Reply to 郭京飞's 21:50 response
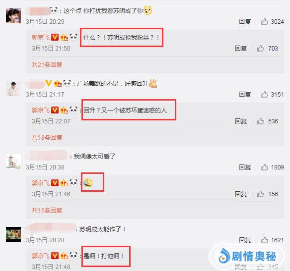 click(241, 49)
